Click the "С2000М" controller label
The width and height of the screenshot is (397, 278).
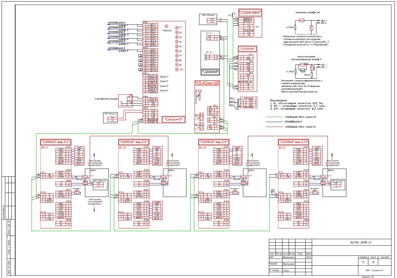pos(210,72)
